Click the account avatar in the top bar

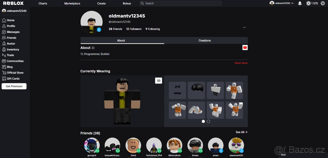272,3
